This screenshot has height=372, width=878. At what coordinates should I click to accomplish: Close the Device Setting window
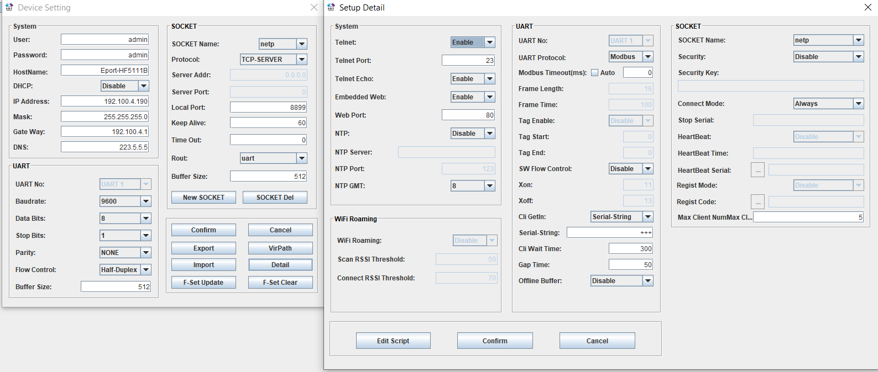(x=314, y=7)
